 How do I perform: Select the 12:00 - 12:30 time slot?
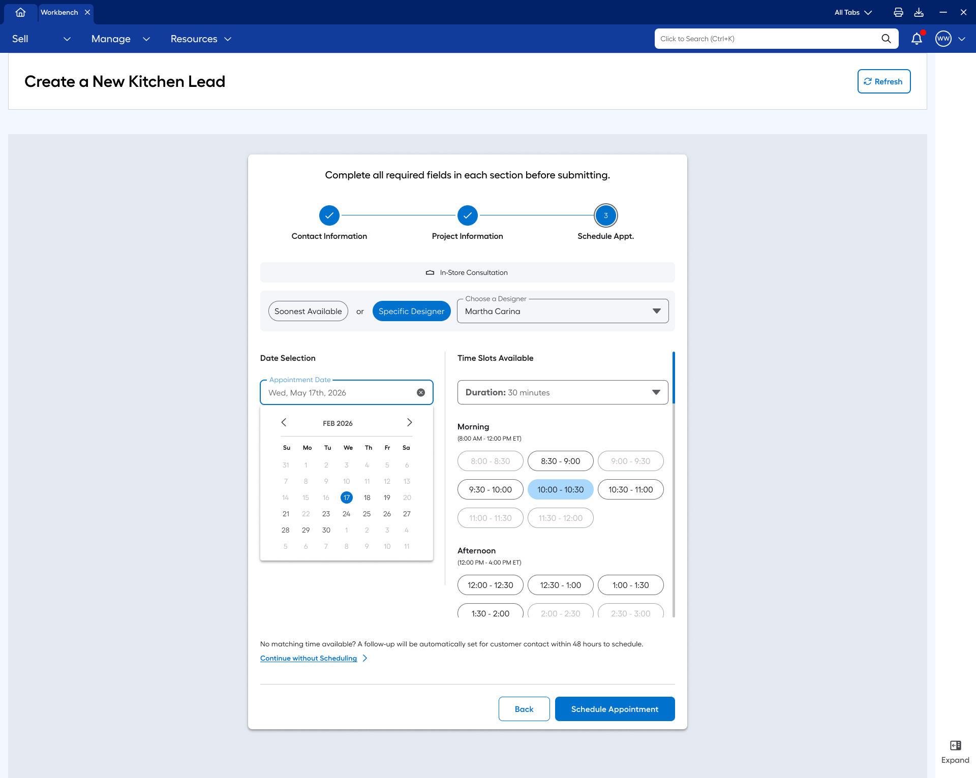click(491, 585)
